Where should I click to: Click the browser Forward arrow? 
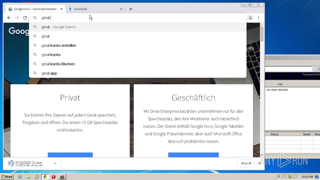click(17, 18)
